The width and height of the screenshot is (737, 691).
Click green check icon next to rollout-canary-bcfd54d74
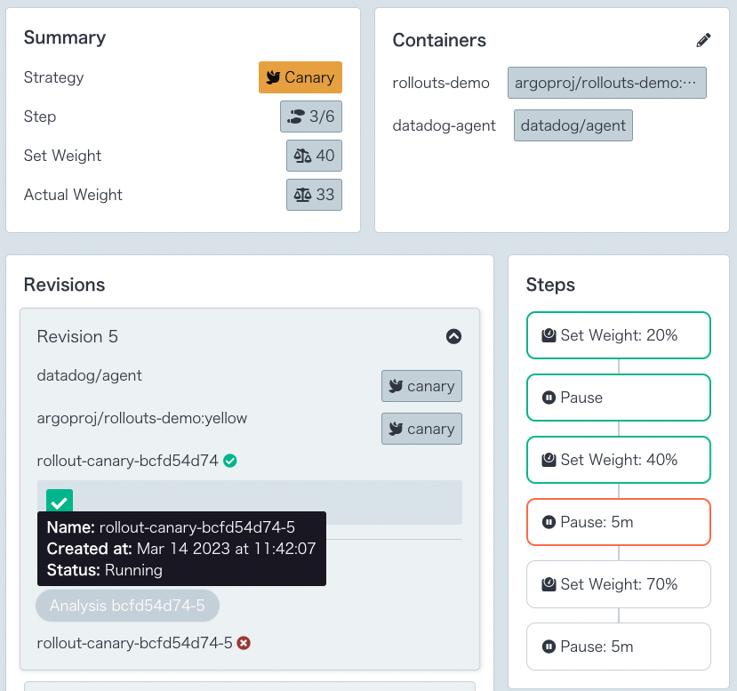click(230, 461)
